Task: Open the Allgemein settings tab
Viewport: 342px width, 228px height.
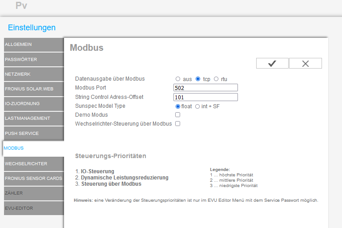Action: (34, 45)
